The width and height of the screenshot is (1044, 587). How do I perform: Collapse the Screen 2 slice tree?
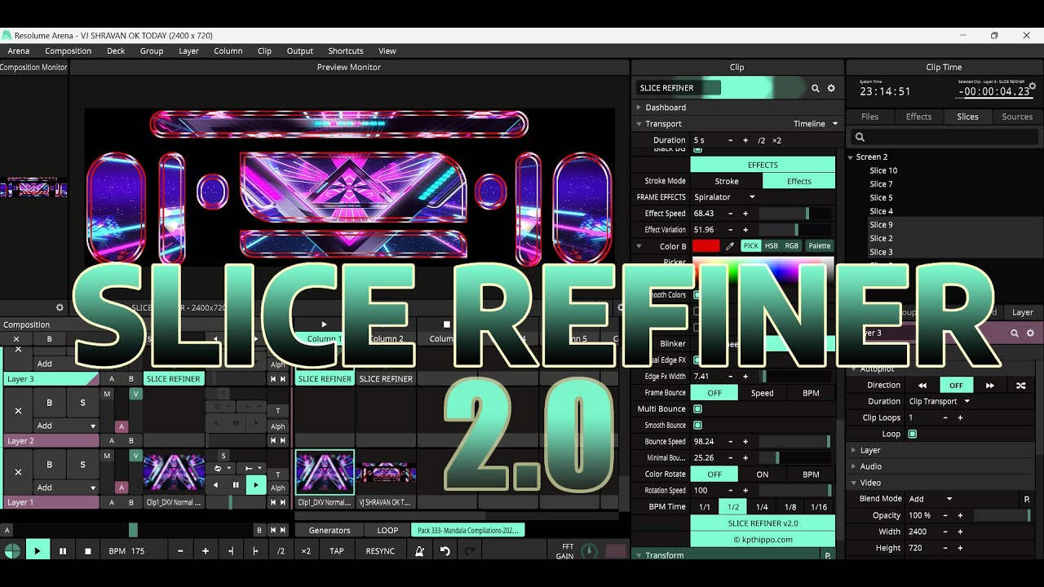(x=852, y=157)
